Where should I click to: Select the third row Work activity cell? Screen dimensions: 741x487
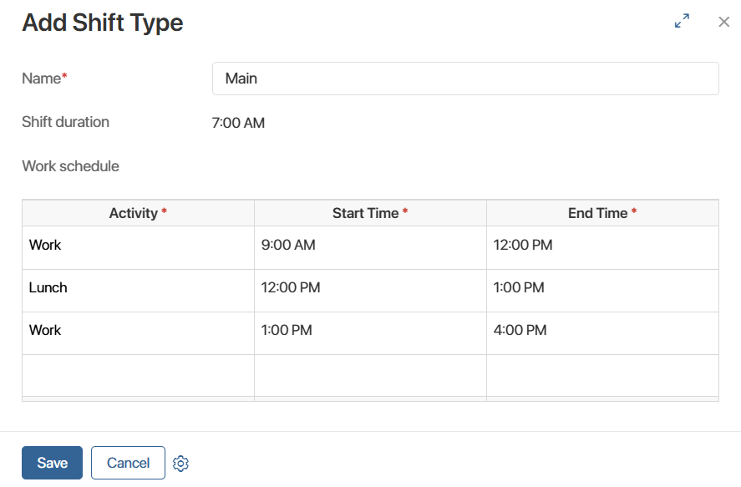[x=138, y=332]
